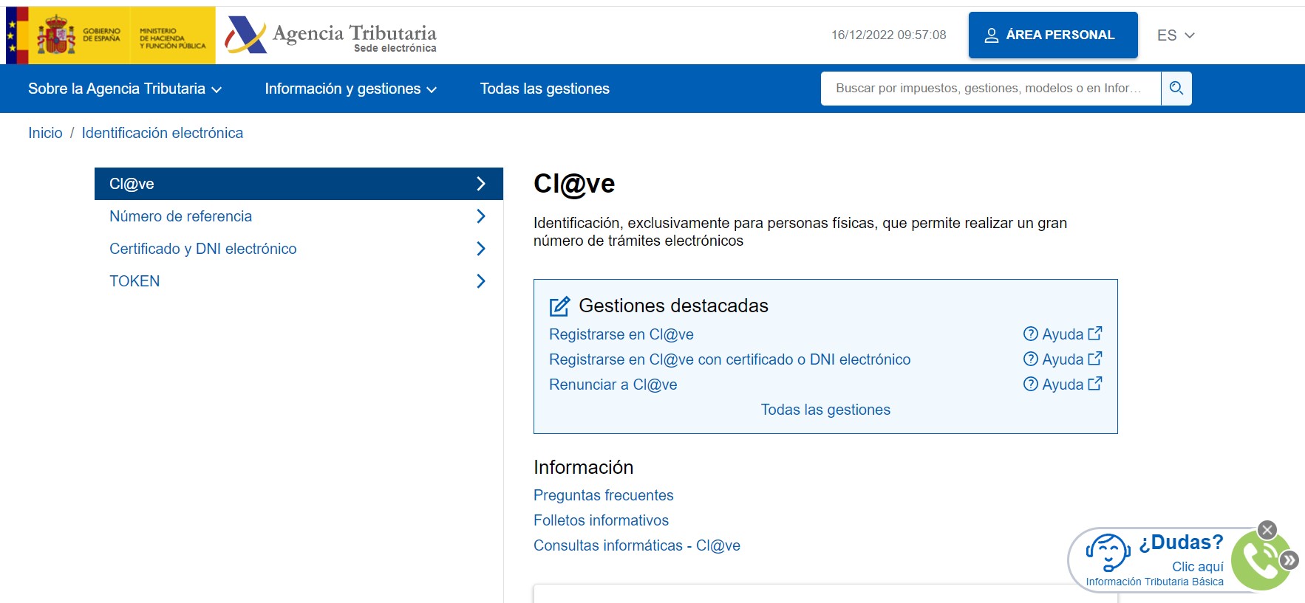1305x603 pixels.
Task: Open the ES language dropdown
Action: click(x=1176, y=35)
